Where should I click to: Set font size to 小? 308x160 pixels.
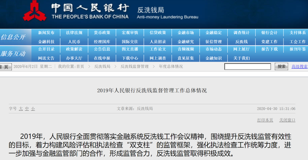pos(33,109)
